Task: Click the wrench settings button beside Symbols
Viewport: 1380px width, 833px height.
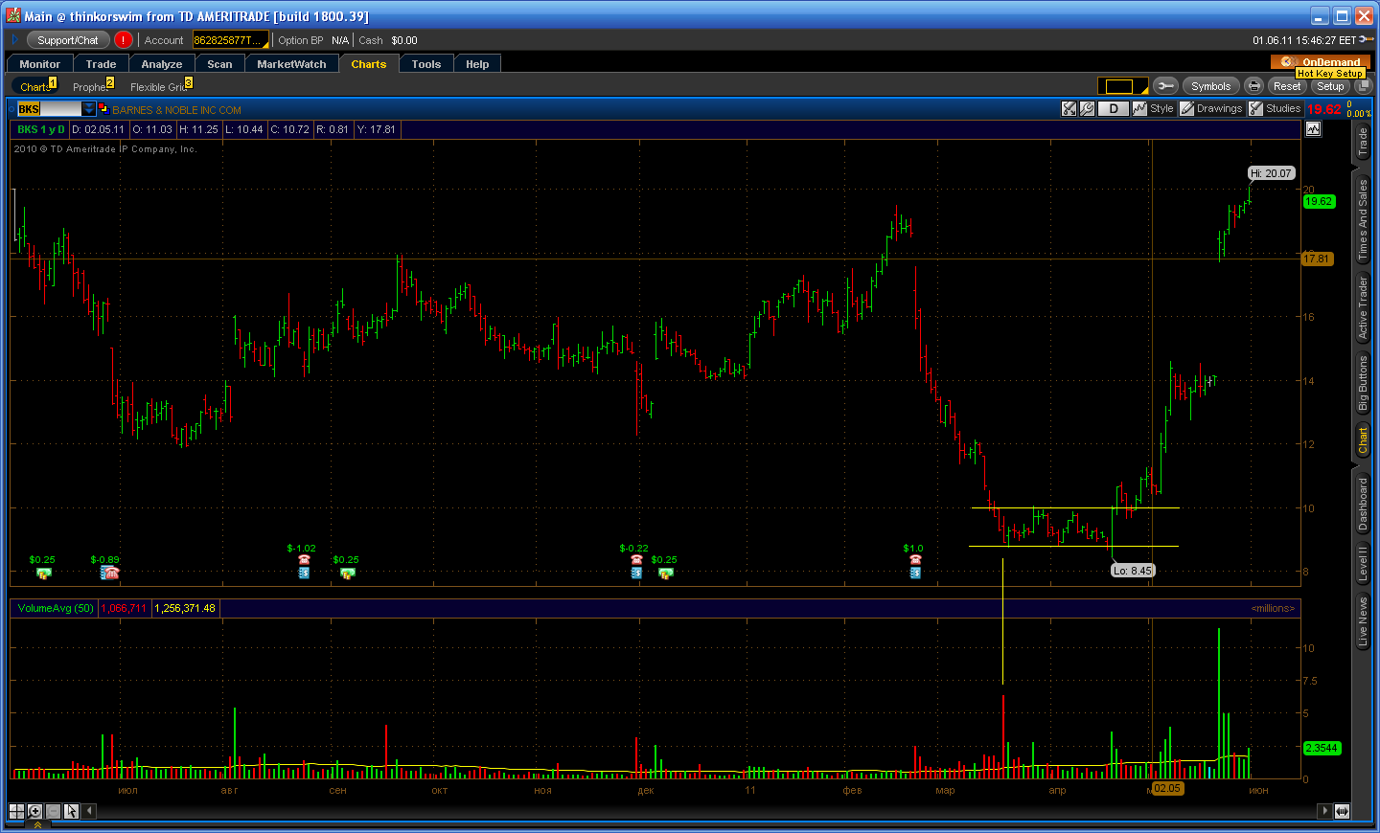Action: point(1165,86)
